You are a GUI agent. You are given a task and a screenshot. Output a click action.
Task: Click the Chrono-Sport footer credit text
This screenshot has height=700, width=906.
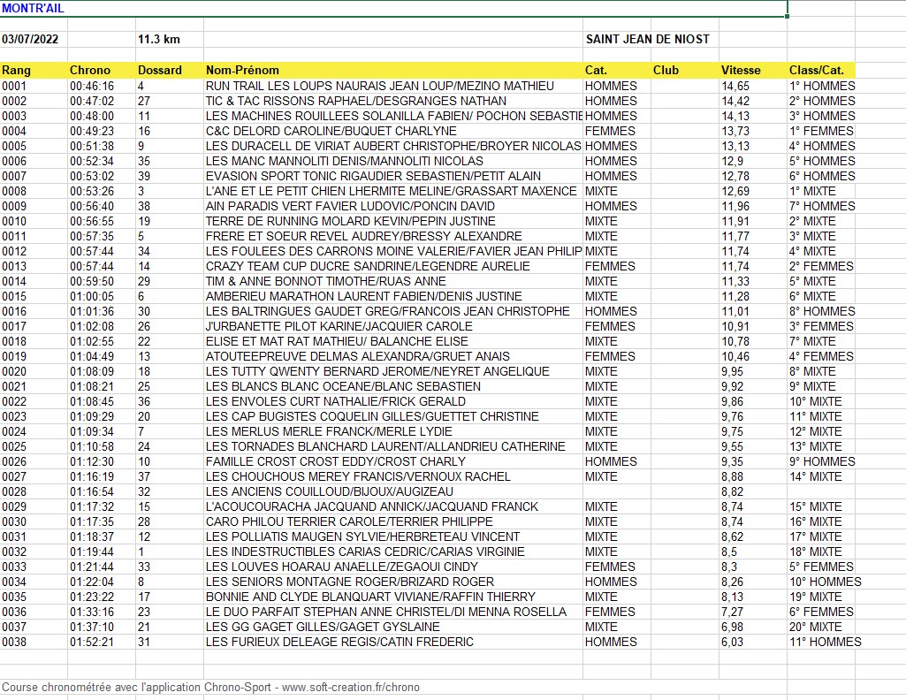coord(211,688)
